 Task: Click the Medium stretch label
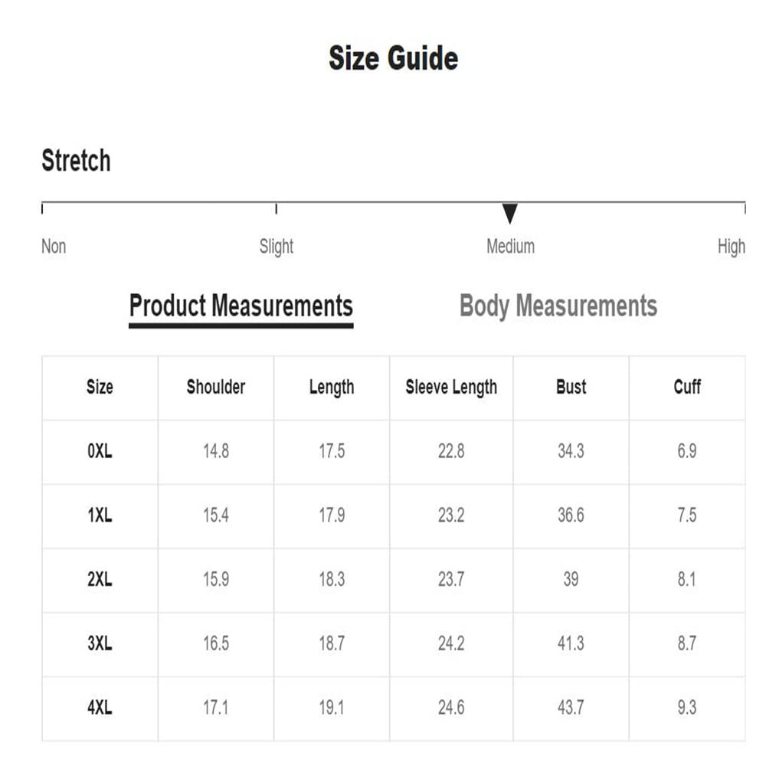(x=510, y=247)
